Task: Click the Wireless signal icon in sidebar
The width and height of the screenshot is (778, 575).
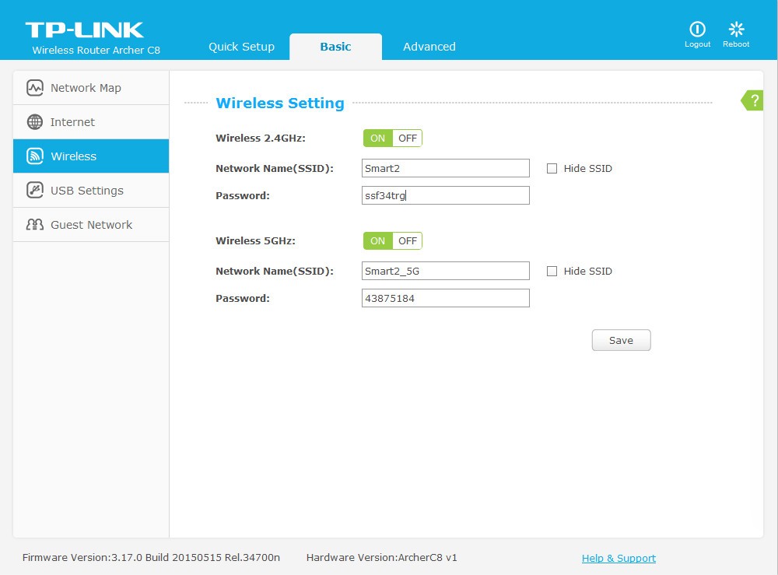Action: pyautogui.click(x=34, y=156)
